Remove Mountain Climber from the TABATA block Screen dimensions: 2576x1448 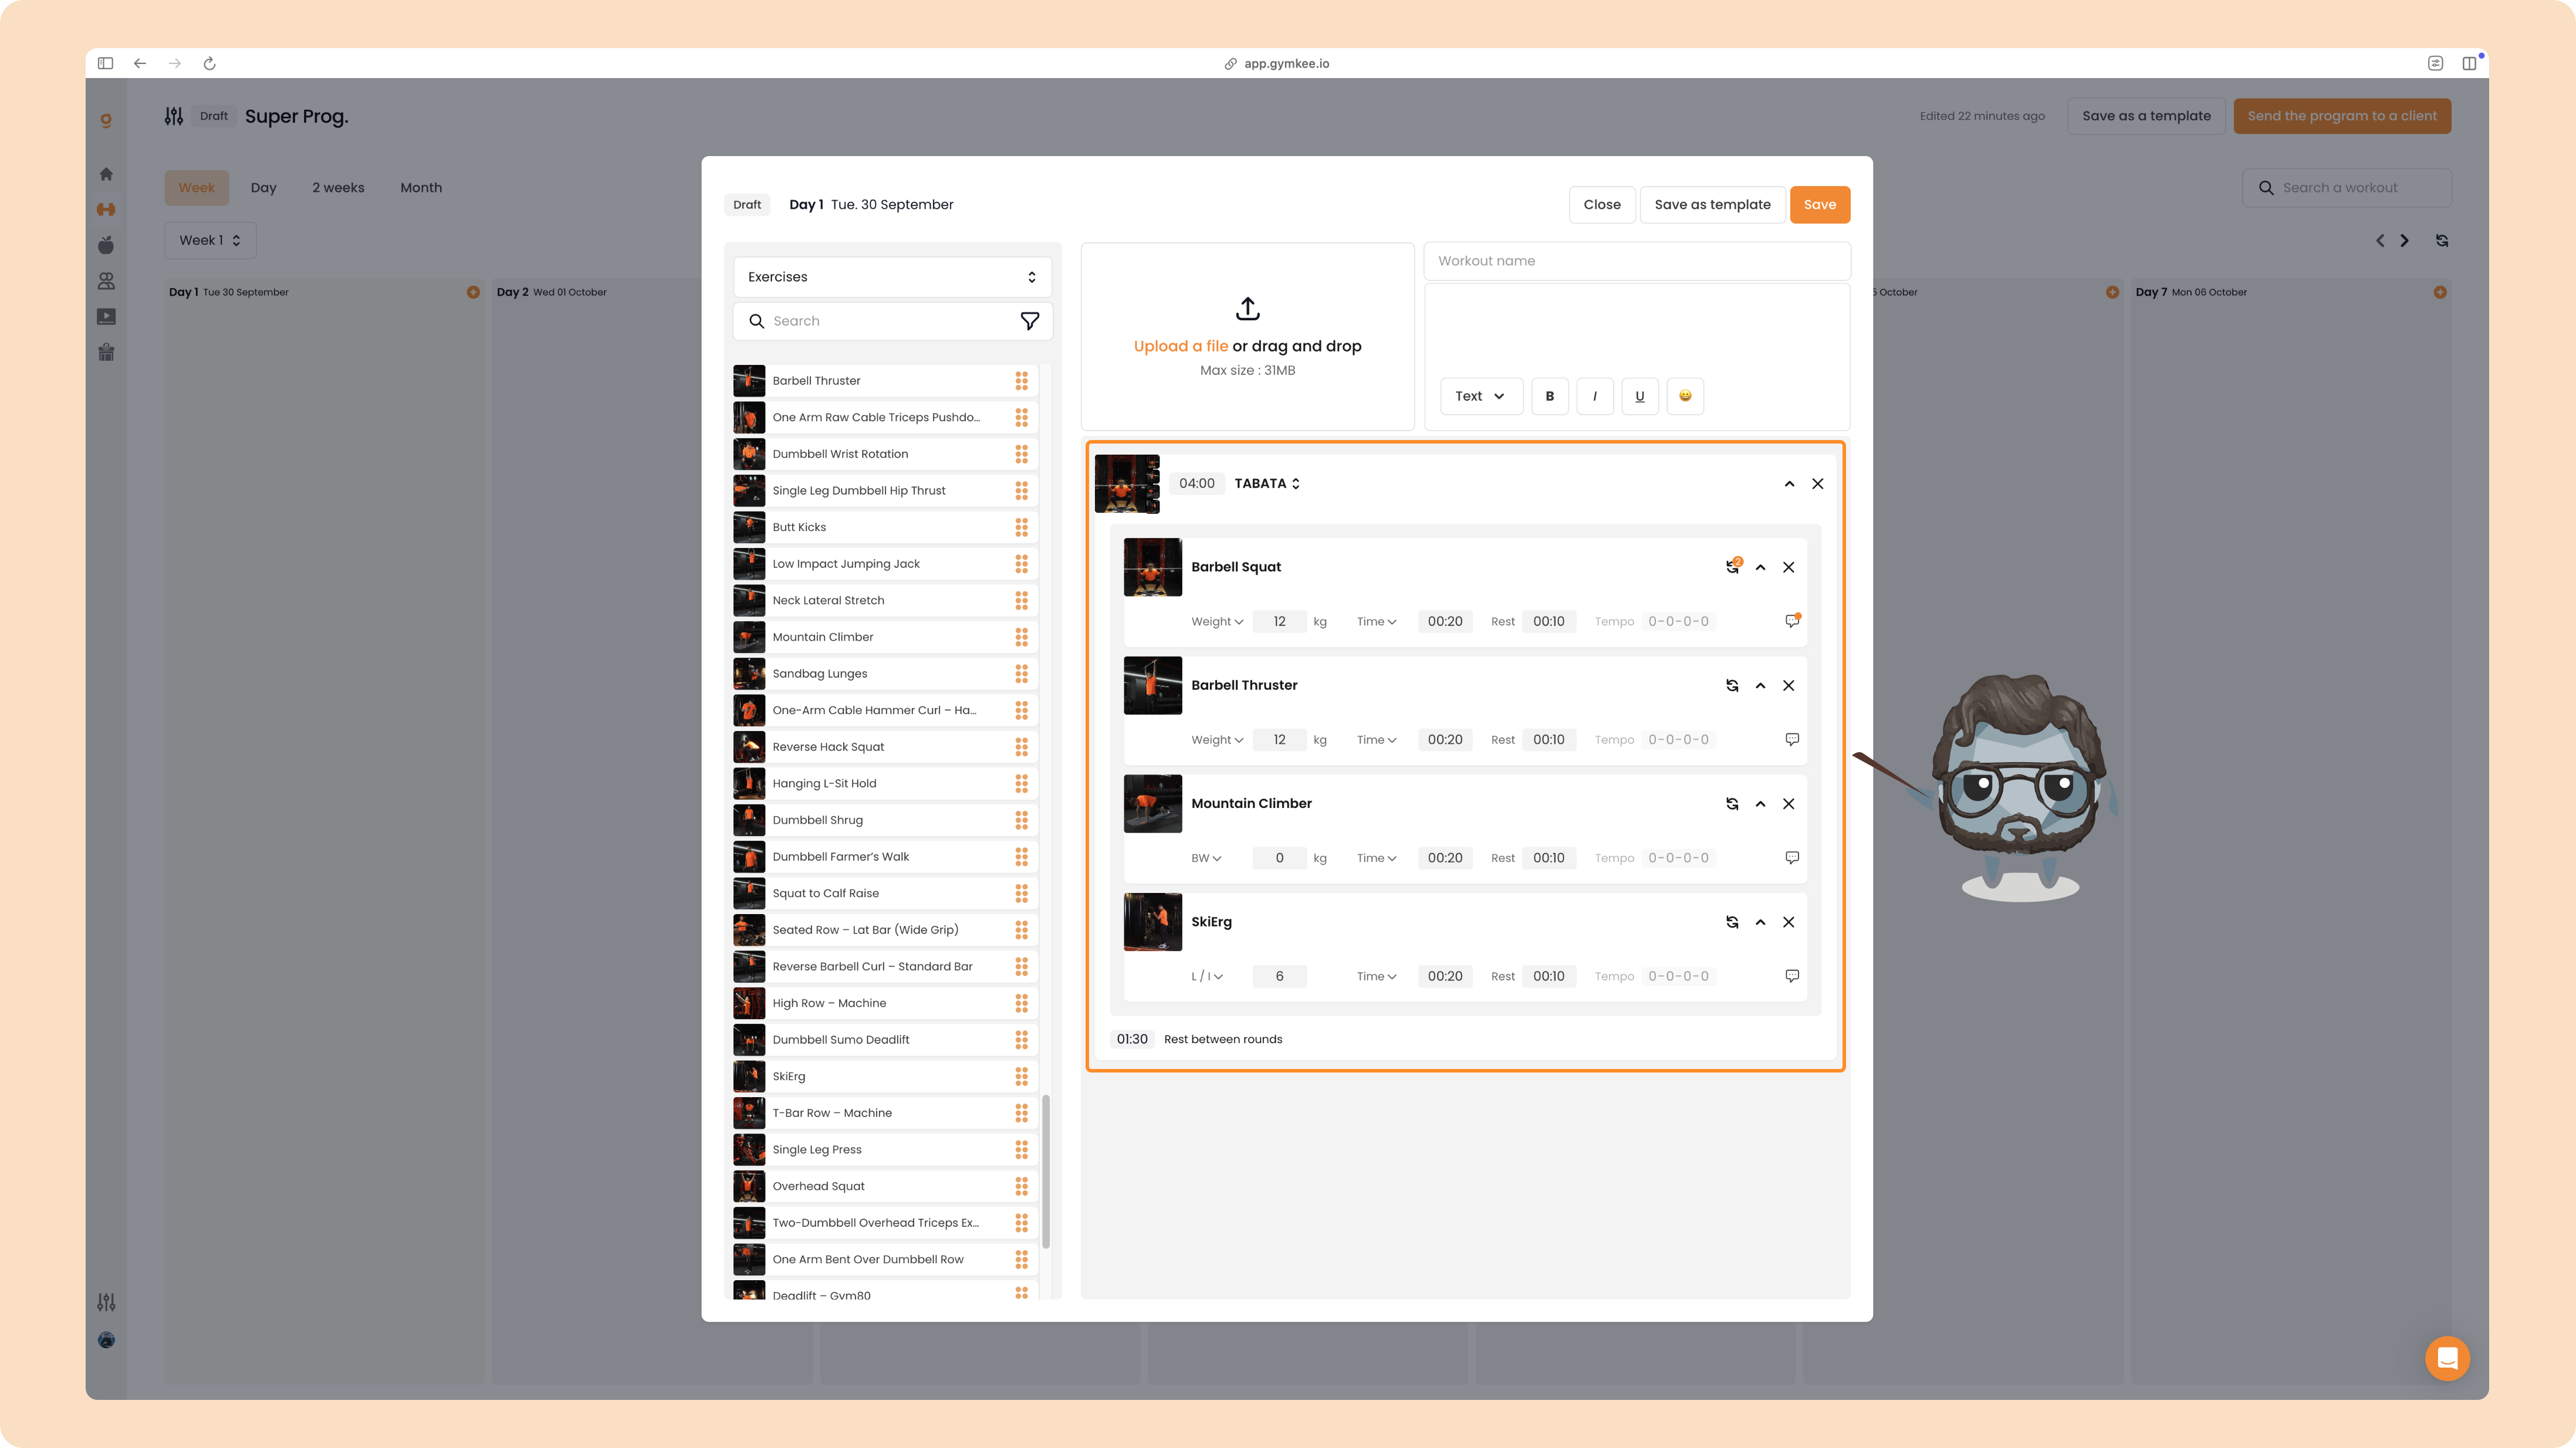pos(1789,804)
